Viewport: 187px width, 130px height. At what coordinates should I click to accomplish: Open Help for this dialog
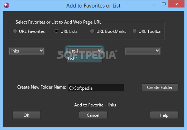tap(164, 115)
